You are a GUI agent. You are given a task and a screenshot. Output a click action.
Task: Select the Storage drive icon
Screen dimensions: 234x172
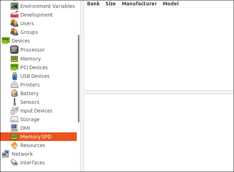tap(14, 119)
